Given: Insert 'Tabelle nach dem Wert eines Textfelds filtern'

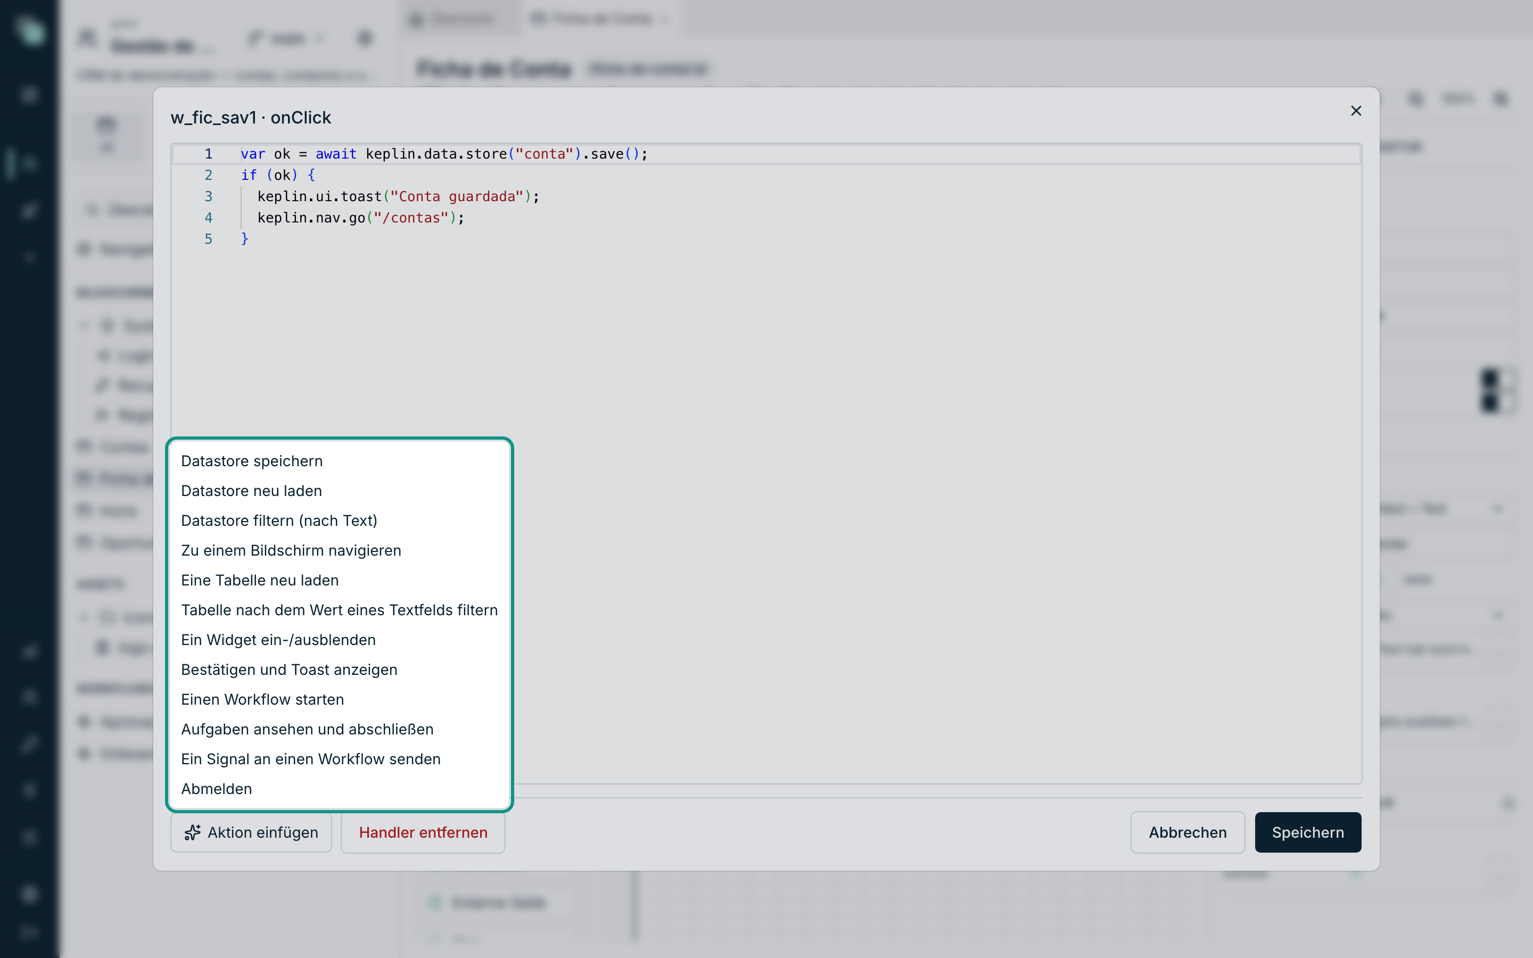Looking at the screenshot, I should click(x=340, y=609).
